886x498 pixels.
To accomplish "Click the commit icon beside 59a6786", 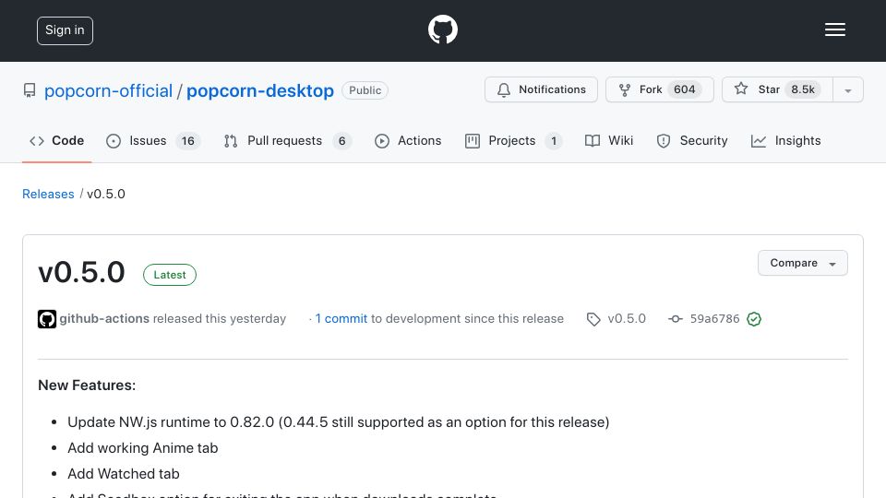I will point(676,319).
